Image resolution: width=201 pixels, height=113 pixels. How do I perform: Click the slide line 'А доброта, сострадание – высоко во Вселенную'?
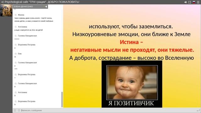pyautogui.click(x=131, y=58)
